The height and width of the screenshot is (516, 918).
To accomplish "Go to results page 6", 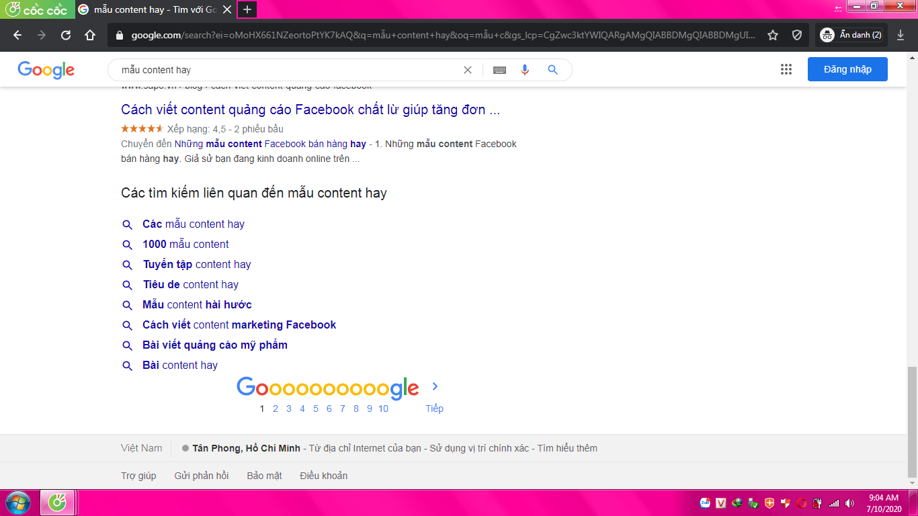I will coord(329,408).
